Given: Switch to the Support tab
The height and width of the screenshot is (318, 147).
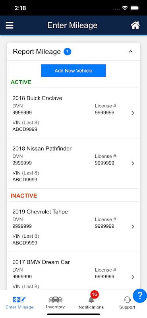Looking at the screenshot, I should (127, 302).
